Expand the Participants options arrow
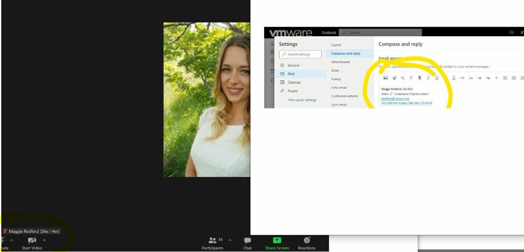524x252 pixels. (230, 240)
